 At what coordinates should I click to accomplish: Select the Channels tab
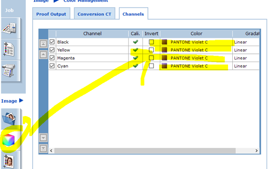133,14
